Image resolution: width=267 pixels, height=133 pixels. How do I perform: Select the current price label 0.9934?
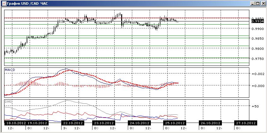(258, 21)
